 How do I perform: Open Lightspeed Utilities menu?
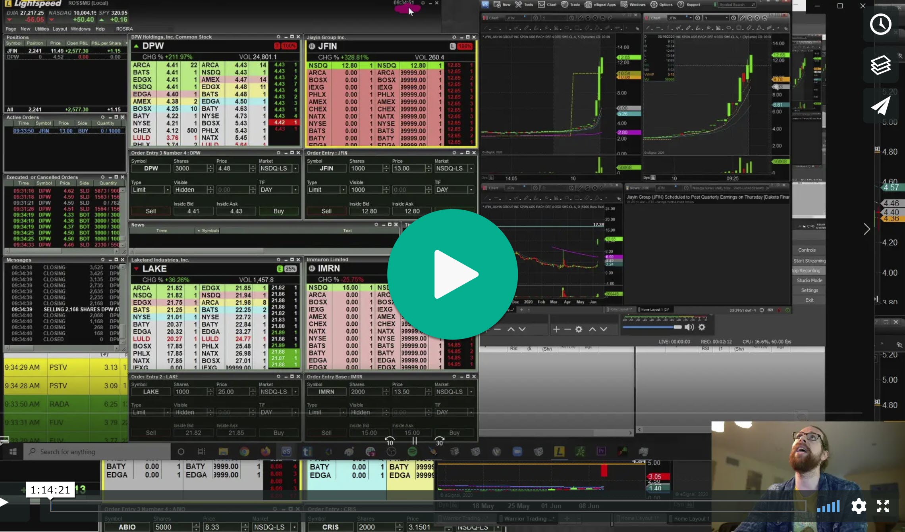42,29
